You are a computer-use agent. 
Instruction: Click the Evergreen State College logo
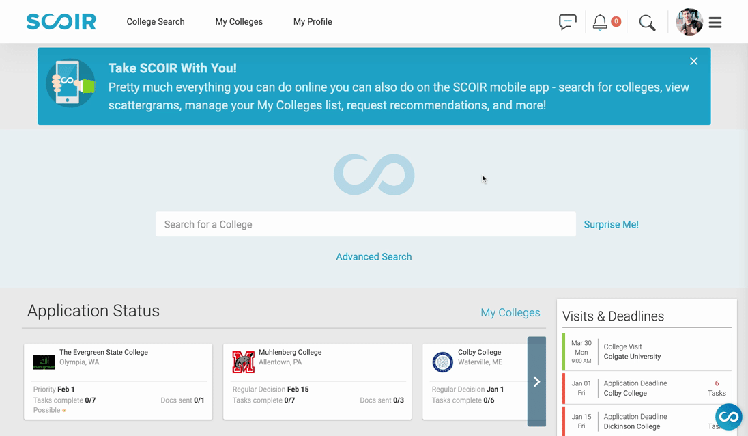pyautogui.click(x=44, y=362)
